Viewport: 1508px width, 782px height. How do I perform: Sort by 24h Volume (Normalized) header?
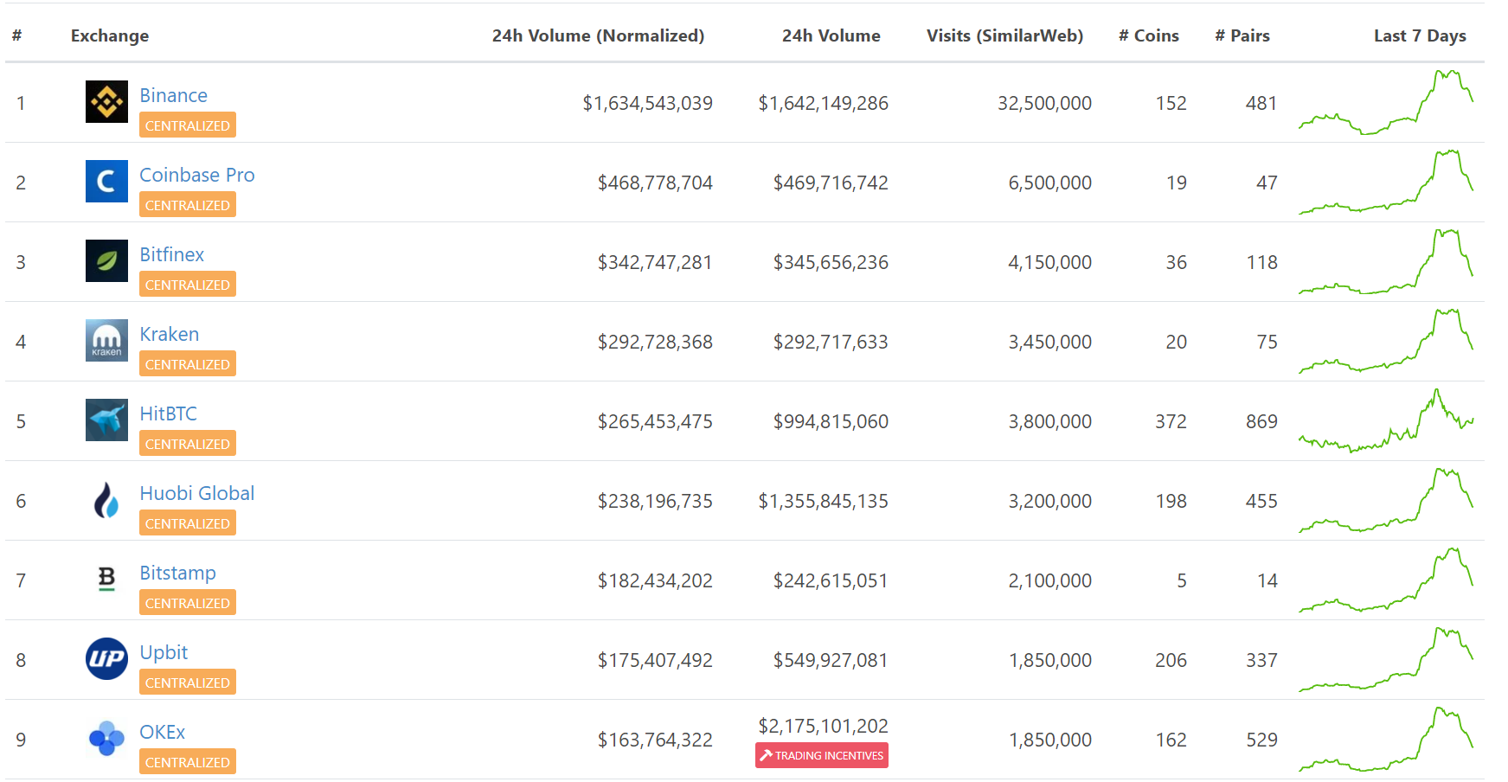coord(598,35)
